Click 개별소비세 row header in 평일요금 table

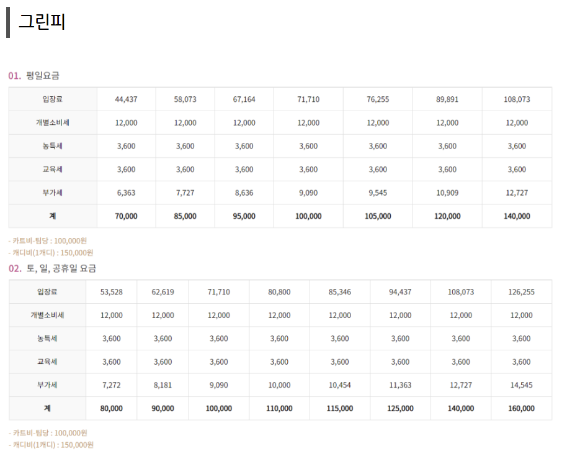pos(53,123)
